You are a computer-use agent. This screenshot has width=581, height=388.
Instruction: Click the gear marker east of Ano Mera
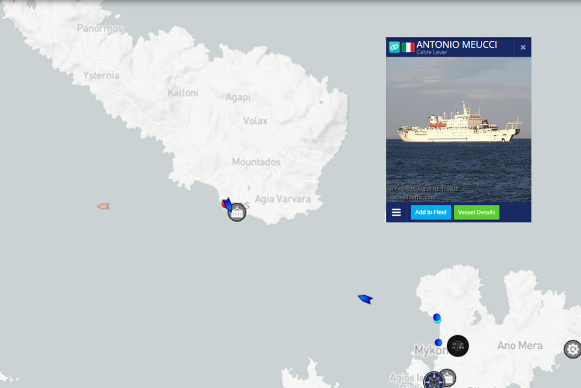(572, 349)
